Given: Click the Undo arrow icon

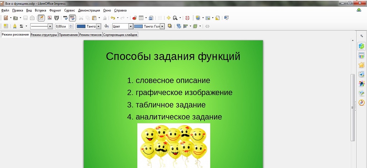Looking at the screenshot, I should coord(113,18).
